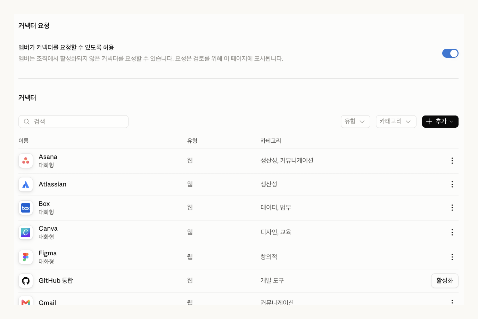Focus the 검색 connector search field
478x319 pixels.
pyautogui.click(x=73, y=121)
